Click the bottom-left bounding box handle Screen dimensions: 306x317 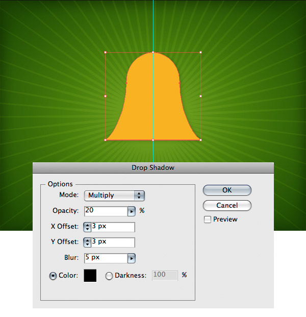(x=106, y=140)
